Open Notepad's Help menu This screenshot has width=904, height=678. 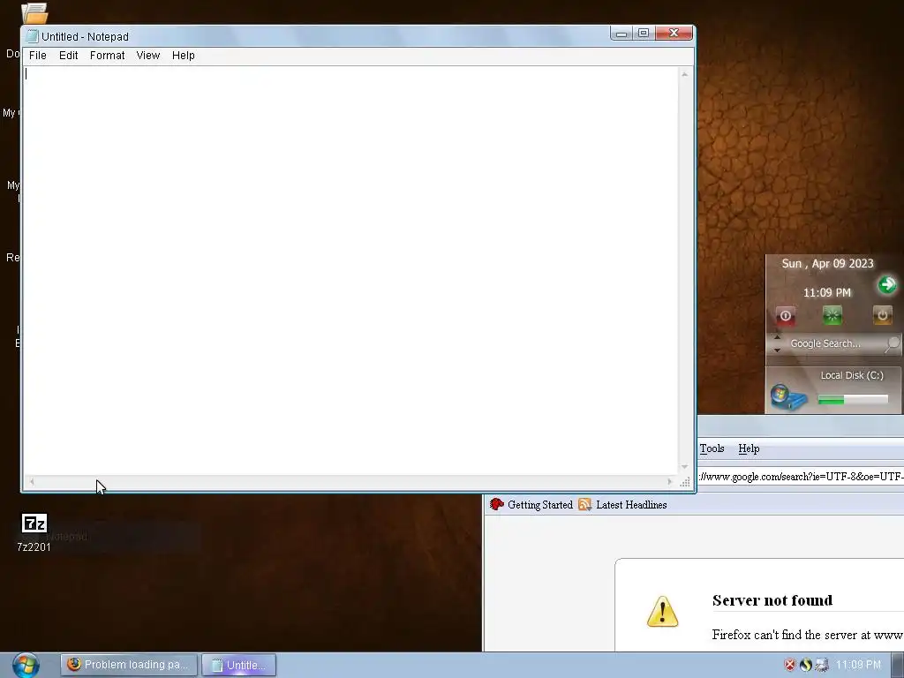184,56
